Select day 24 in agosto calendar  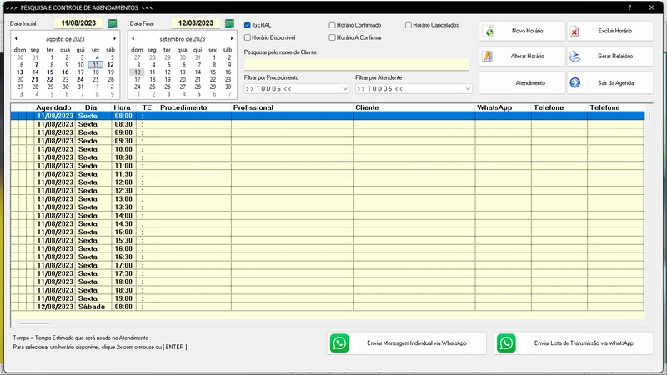[80, 79]
